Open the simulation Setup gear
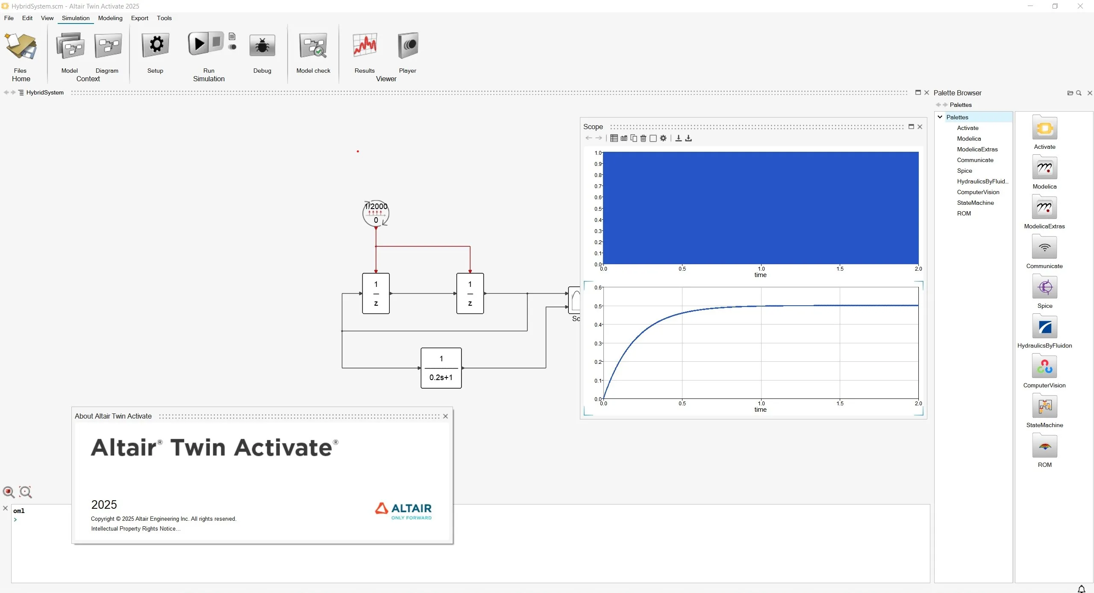The height and width of the screenshot is (593, 1094). pos(156,45)
